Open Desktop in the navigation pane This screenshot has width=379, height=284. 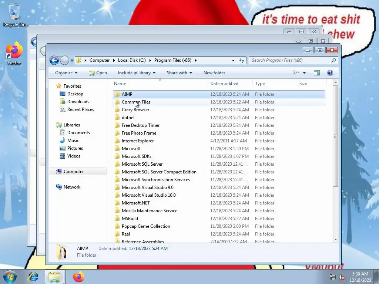(75, 94)
